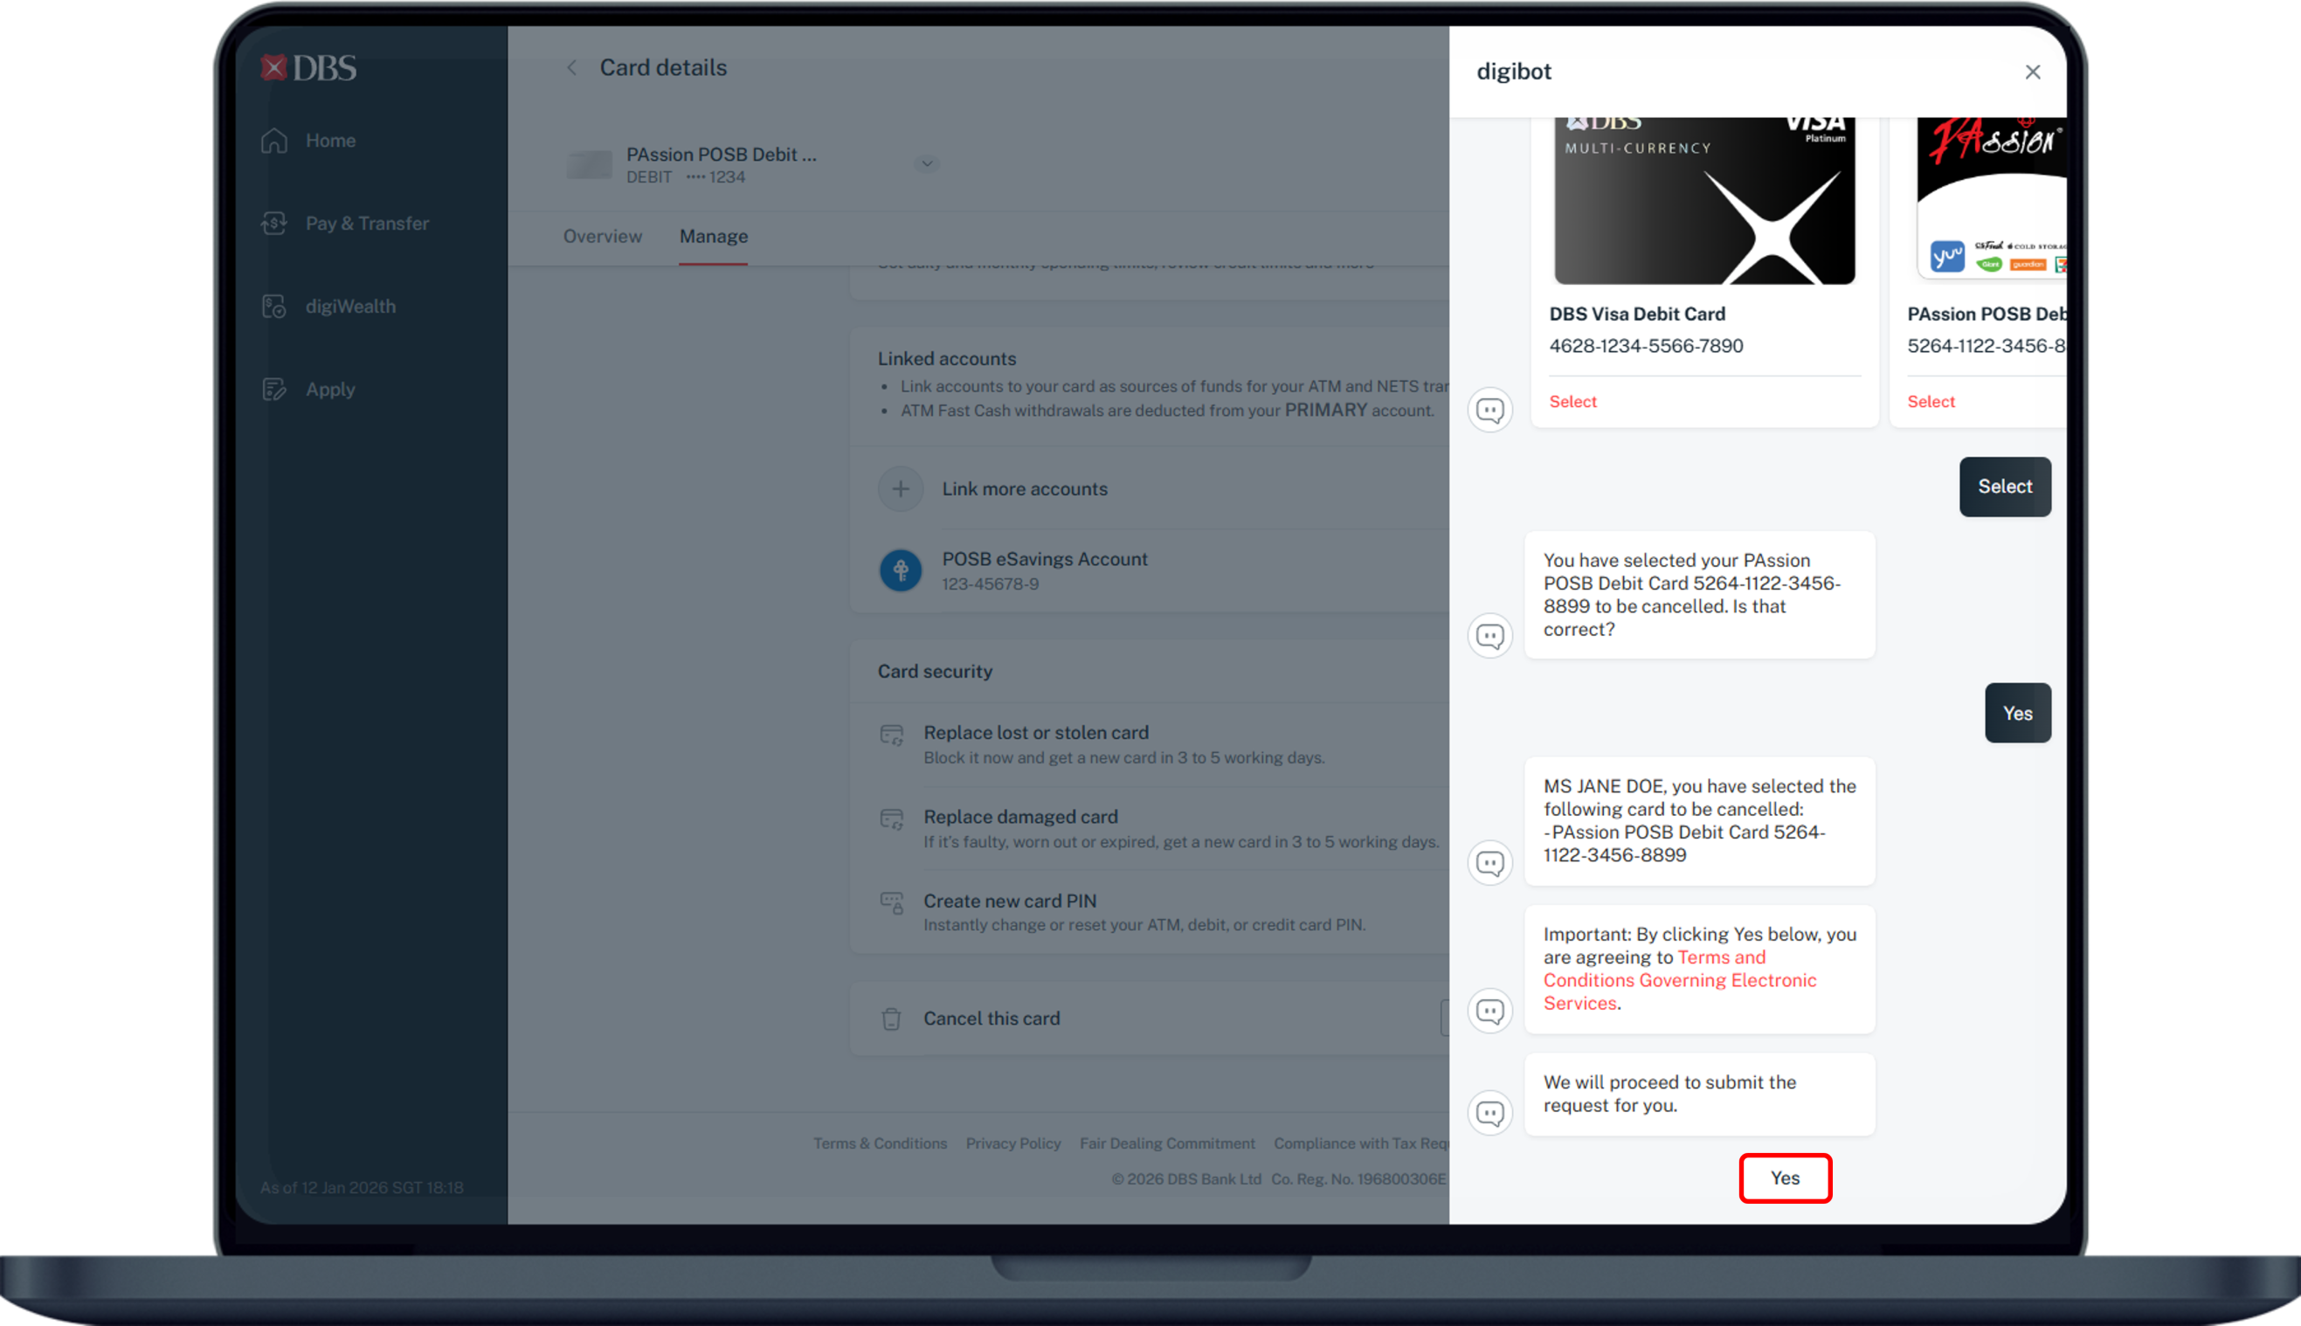Open the Privacy Policy footer link
This screenshot has height=1326, width=2301.
[x=1012, y=1143]
